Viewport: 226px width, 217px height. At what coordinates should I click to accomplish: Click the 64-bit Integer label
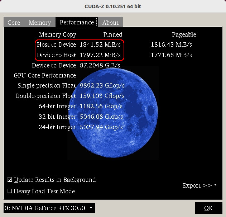57,107
